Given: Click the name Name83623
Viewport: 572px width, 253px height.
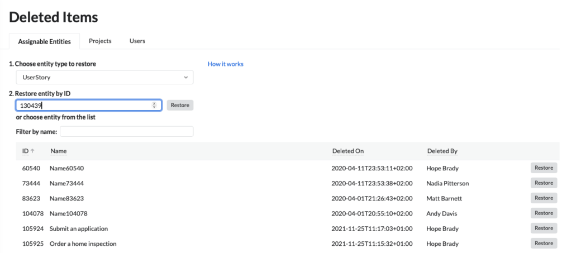Looking at the screenshot, I should (x=67, y=199).
